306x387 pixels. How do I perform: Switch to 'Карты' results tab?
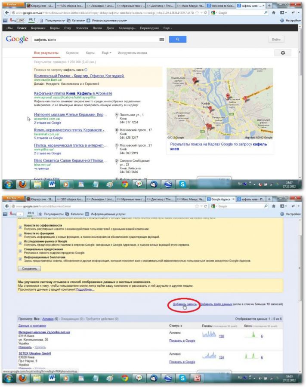point(90,53)
